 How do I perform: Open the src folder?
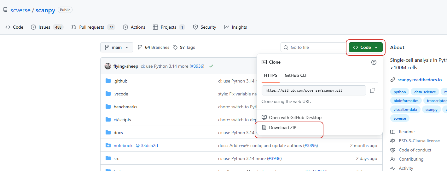(116, 158)
